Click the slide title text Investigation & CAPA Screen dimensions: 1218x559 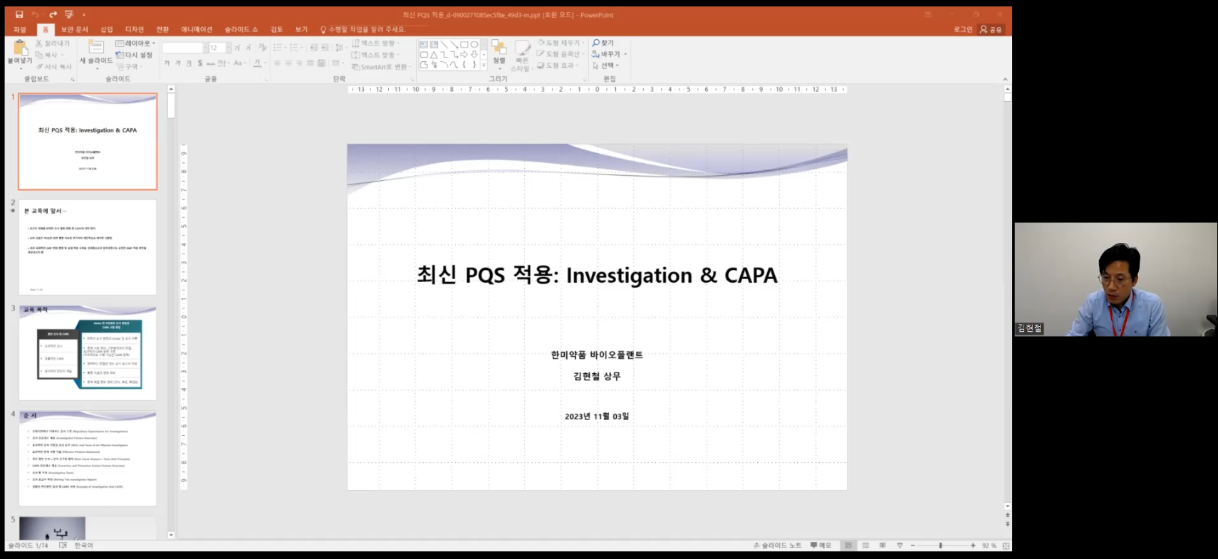click(x=672, y=276)
